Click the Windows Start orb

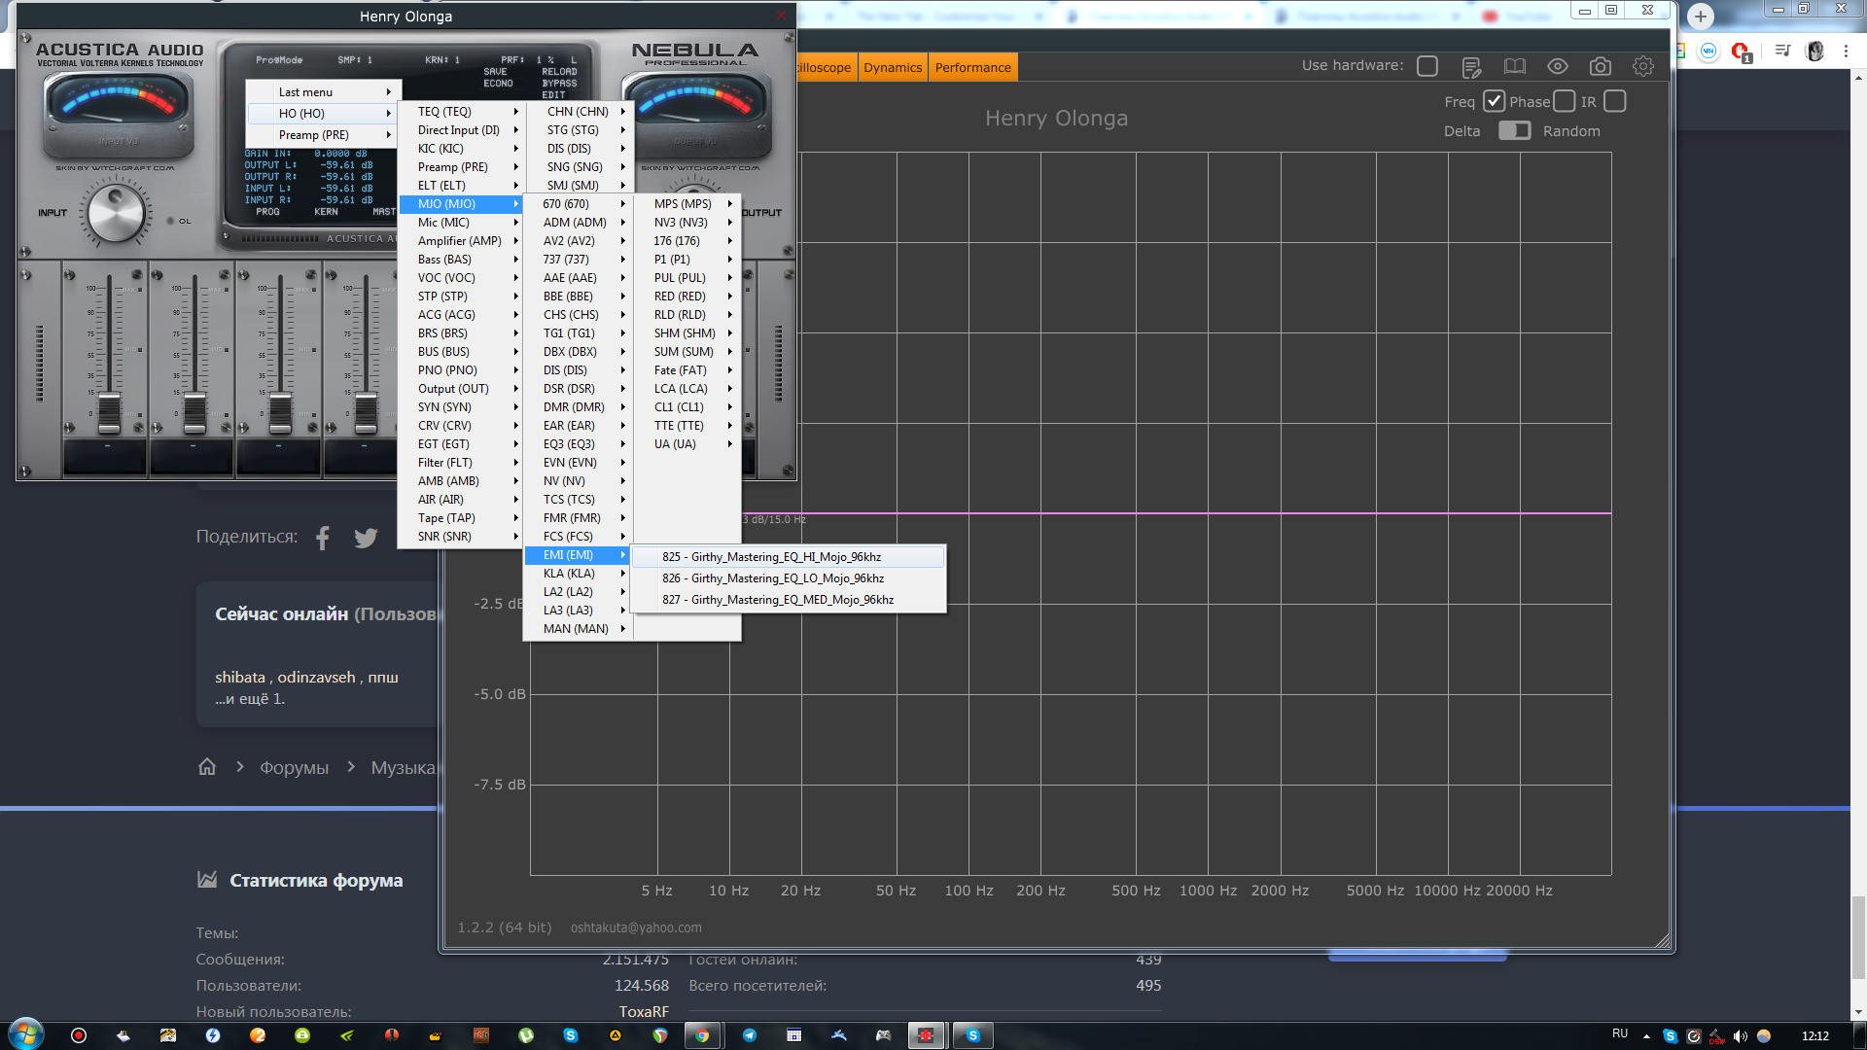tap(26, 1034)
